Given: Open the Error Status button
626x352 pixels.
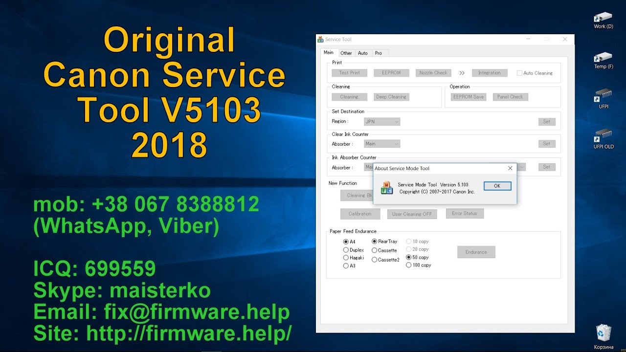Looking at the screenshot, I should [x=465, y=214].
